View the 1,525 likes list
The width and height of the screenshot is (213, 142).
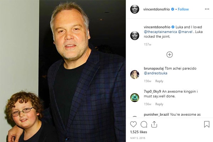138,132
